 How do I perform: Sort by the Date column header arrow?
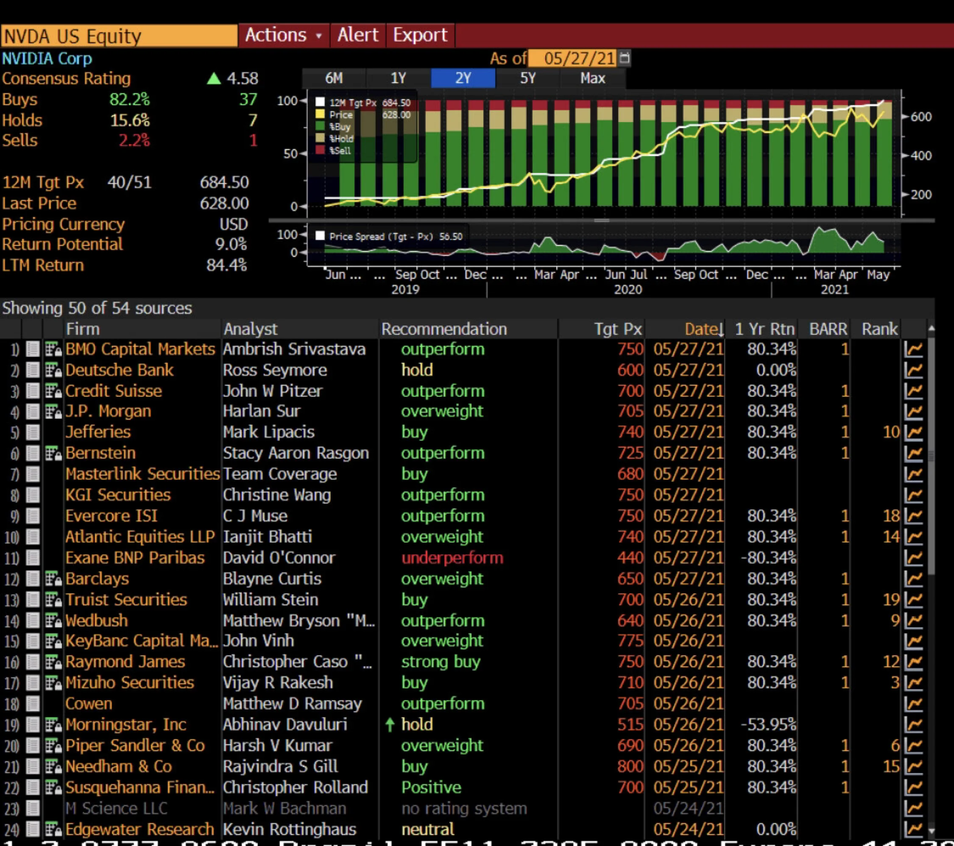click(721, 330)
